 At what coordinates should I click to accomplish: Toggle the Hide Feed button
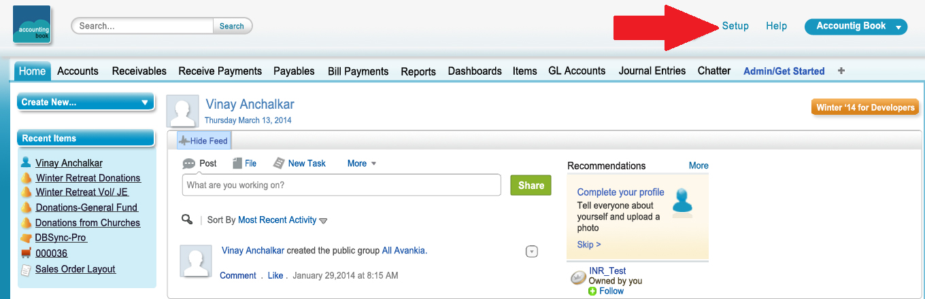[x=203, y=141]
